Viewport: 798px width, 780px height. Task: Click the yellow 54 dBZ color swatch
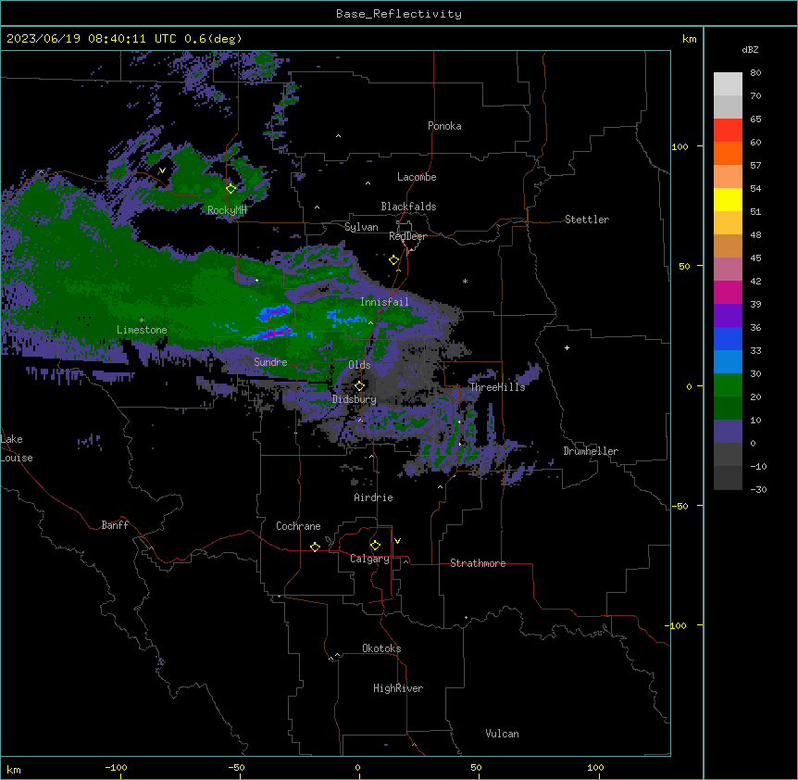(728, 199)
